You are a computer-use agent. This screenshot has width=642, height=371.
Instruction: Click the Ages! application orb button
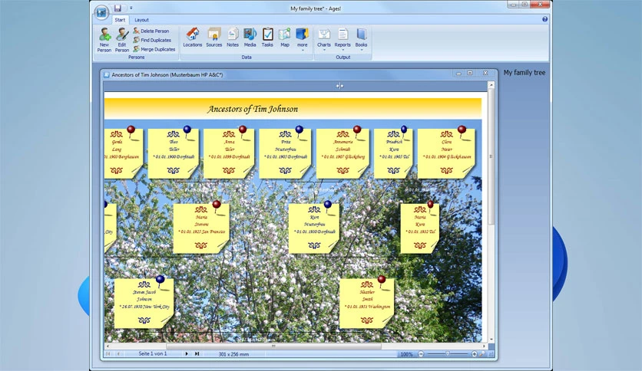(101, 12)
